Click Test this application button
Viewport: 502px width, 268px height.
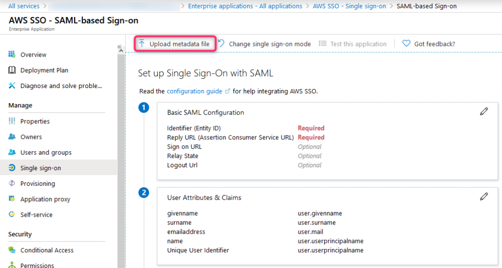(352, 44)
